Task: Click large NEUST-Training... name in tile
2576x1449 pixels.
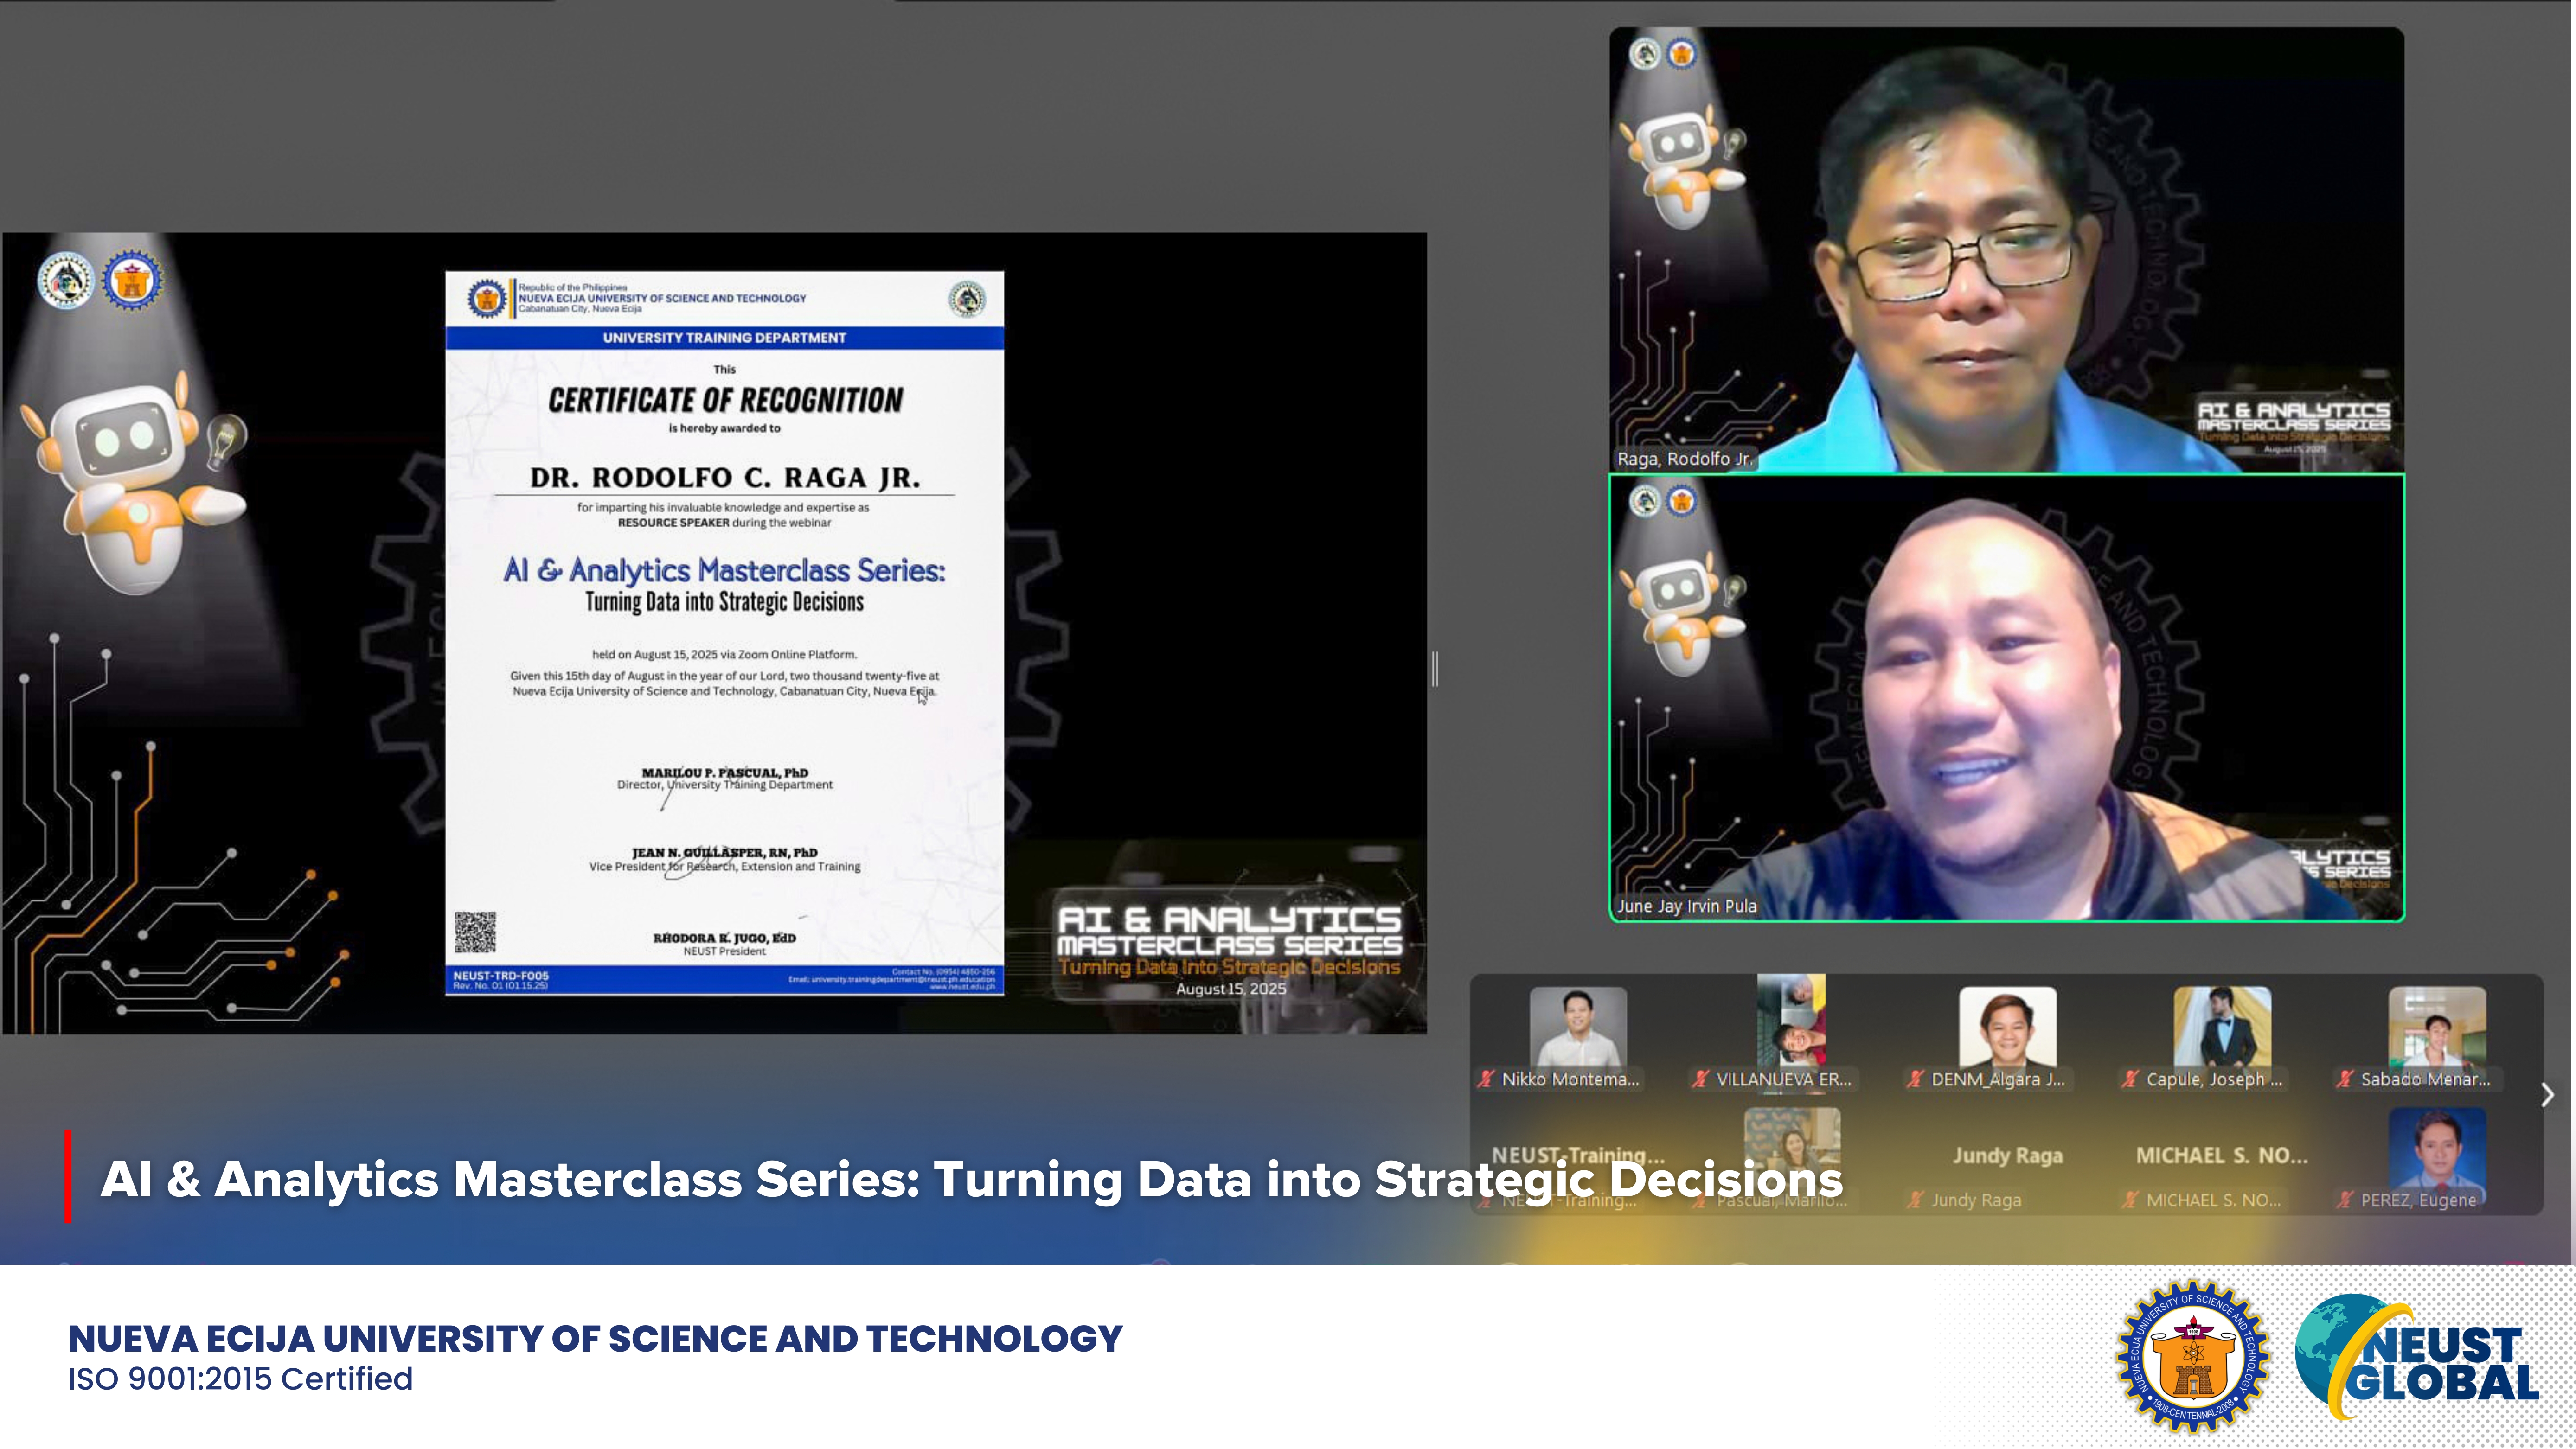Action: click(x=1578, y=1155)
